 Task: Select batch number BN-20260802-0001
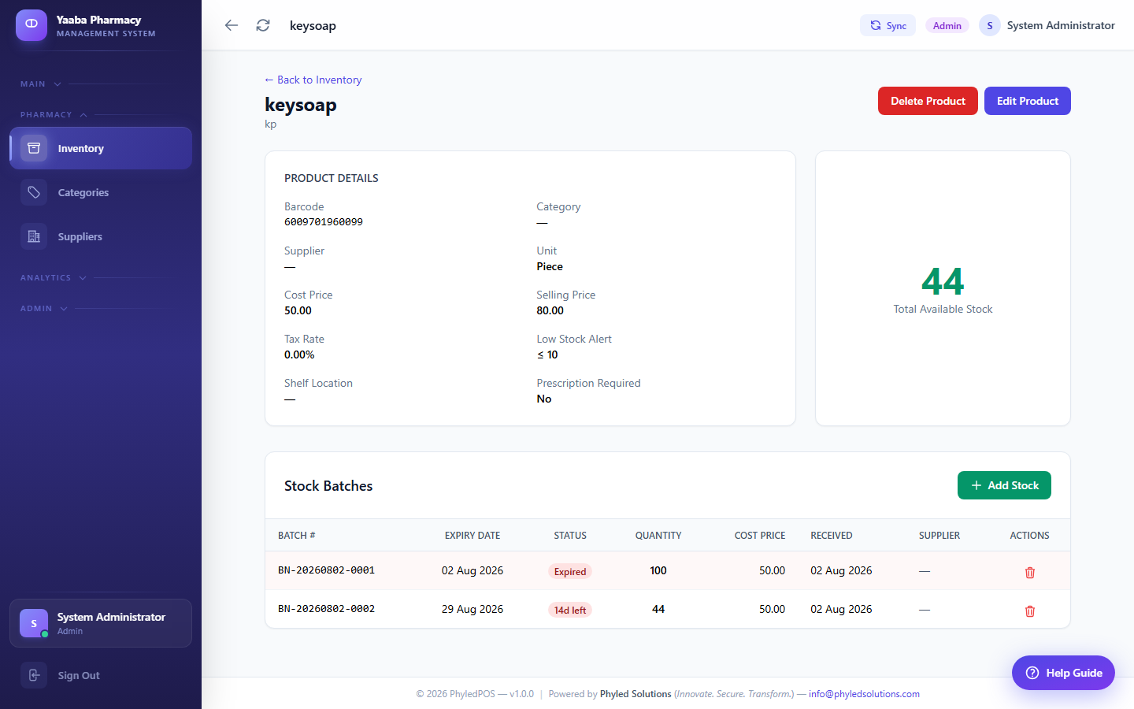click(326, 570)
